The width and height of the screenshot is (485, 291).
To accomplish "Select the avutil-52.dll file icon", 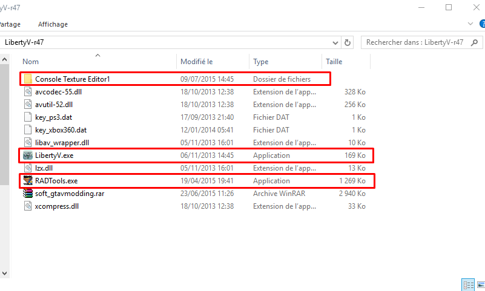I will click(x=28, y=105).
